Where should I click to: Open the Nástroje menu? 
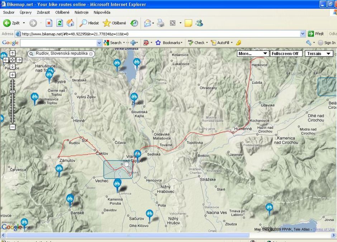[81, 12]
